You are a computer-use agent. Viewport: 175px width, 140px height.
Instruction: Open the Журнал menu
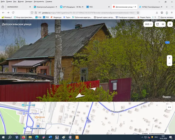[x=21, y=2]
